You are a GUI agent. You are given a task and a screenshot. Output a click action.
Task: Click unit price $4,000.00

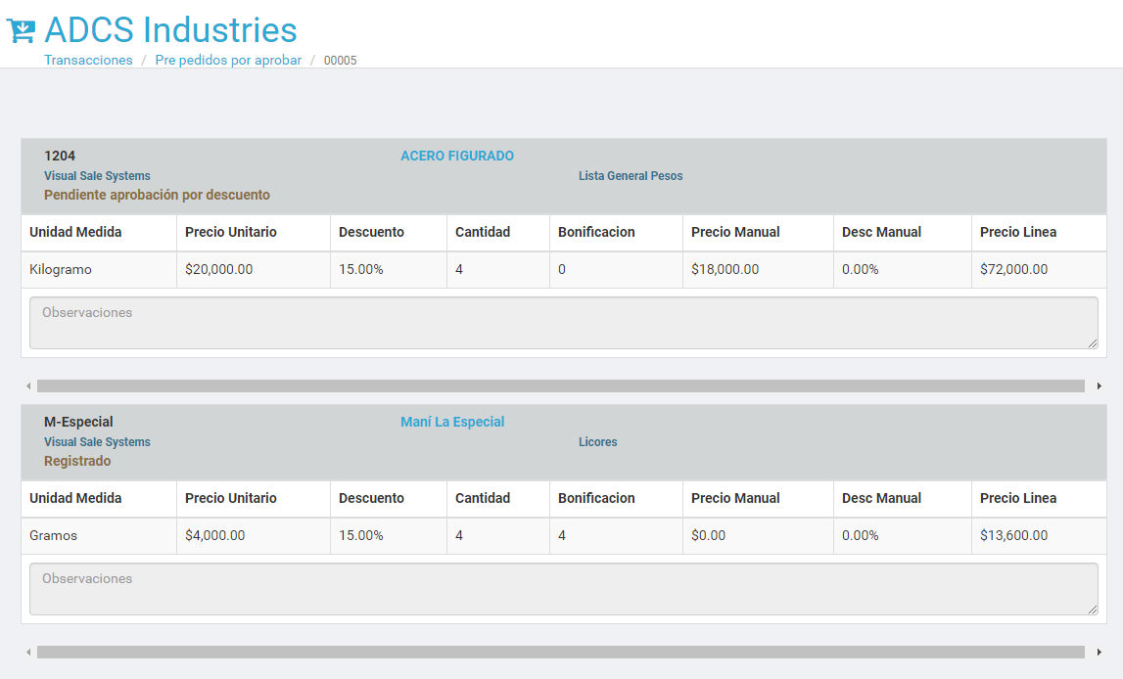coord(214,536)
